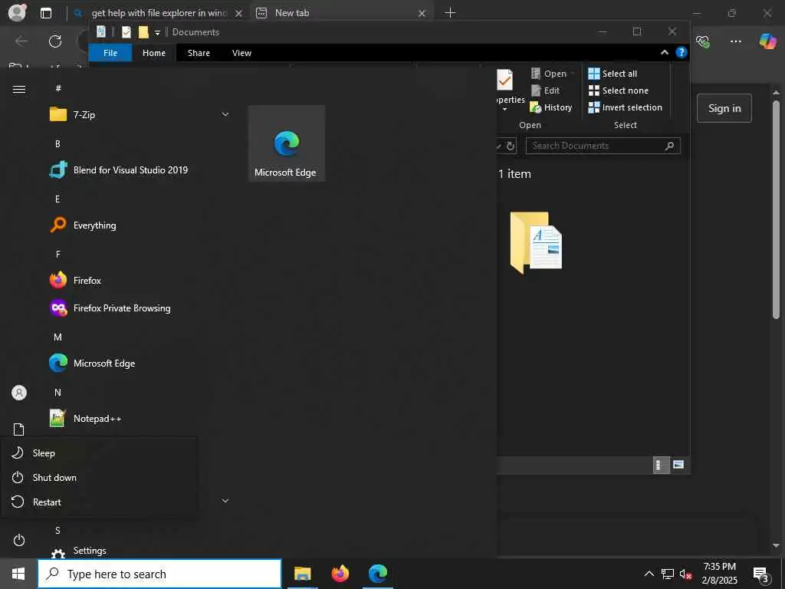Image resolution: width=785 pixels, height=589 pixels.
Task: Click the address bar refresh button
Action: pyautogui.click(x=510, y=146)
